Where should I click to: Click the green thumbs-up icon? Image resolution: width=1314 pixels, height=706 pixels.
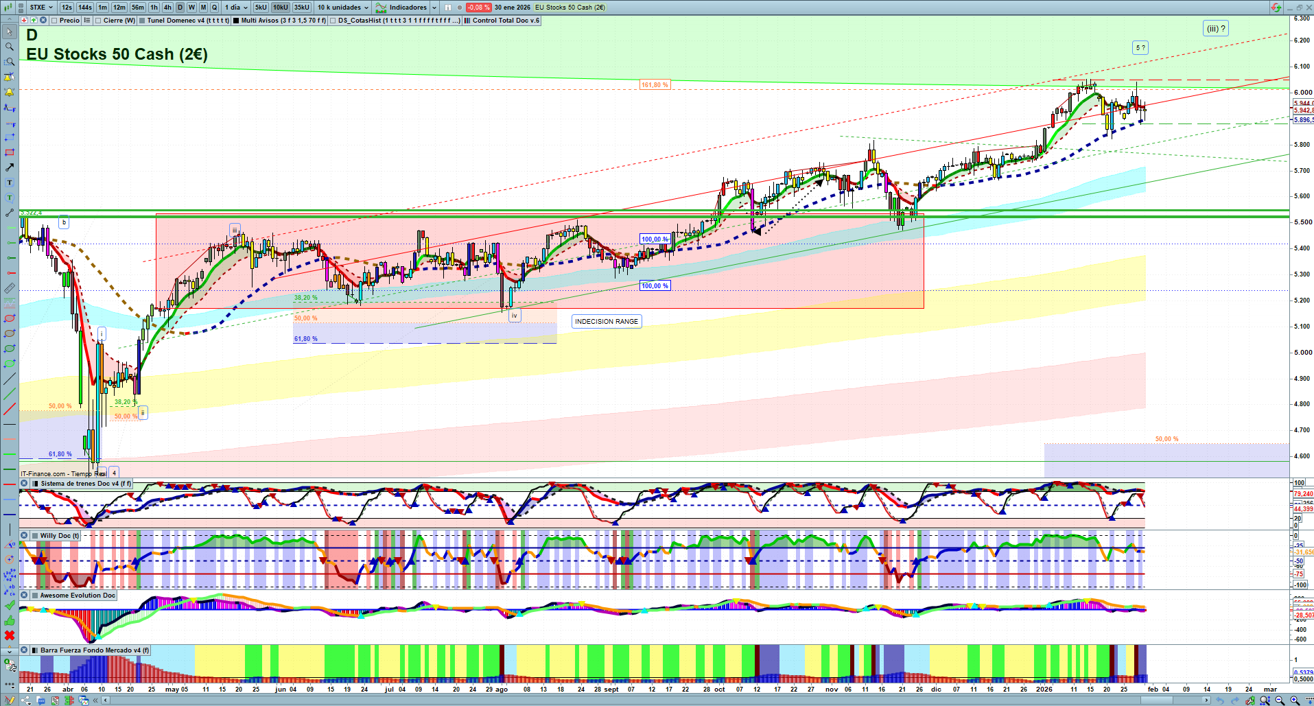[x=10, y=621]
